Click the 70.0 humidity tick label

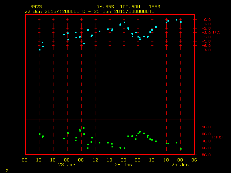tap(206, 141)
